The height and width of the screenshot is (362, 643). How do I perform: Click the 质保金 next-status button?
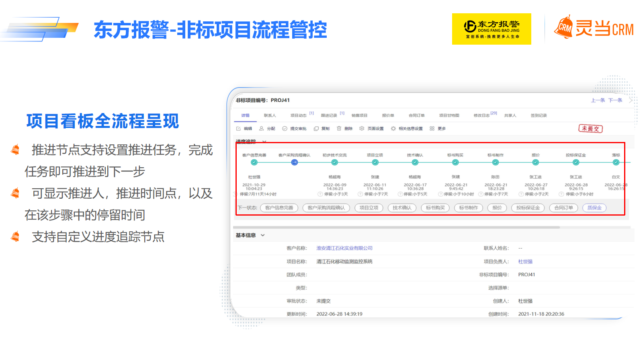(x=594, y=208)
